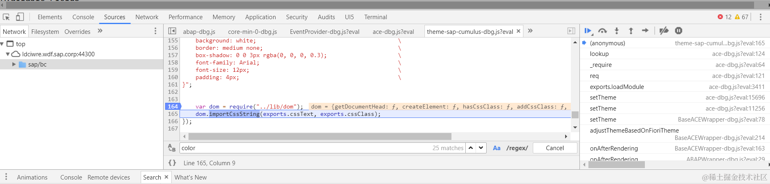Click the Step debugger arrow

coord(645,31)
